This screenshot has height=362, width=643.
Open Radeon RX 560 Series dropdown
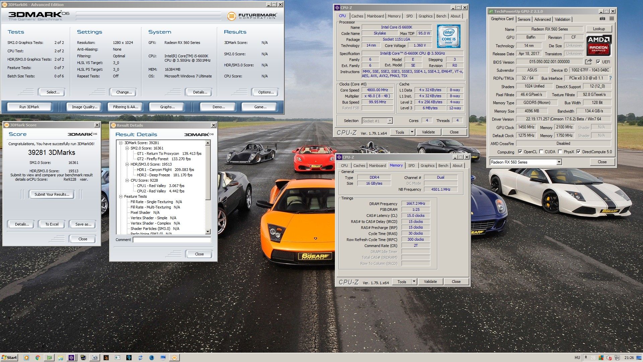[559, 162]
